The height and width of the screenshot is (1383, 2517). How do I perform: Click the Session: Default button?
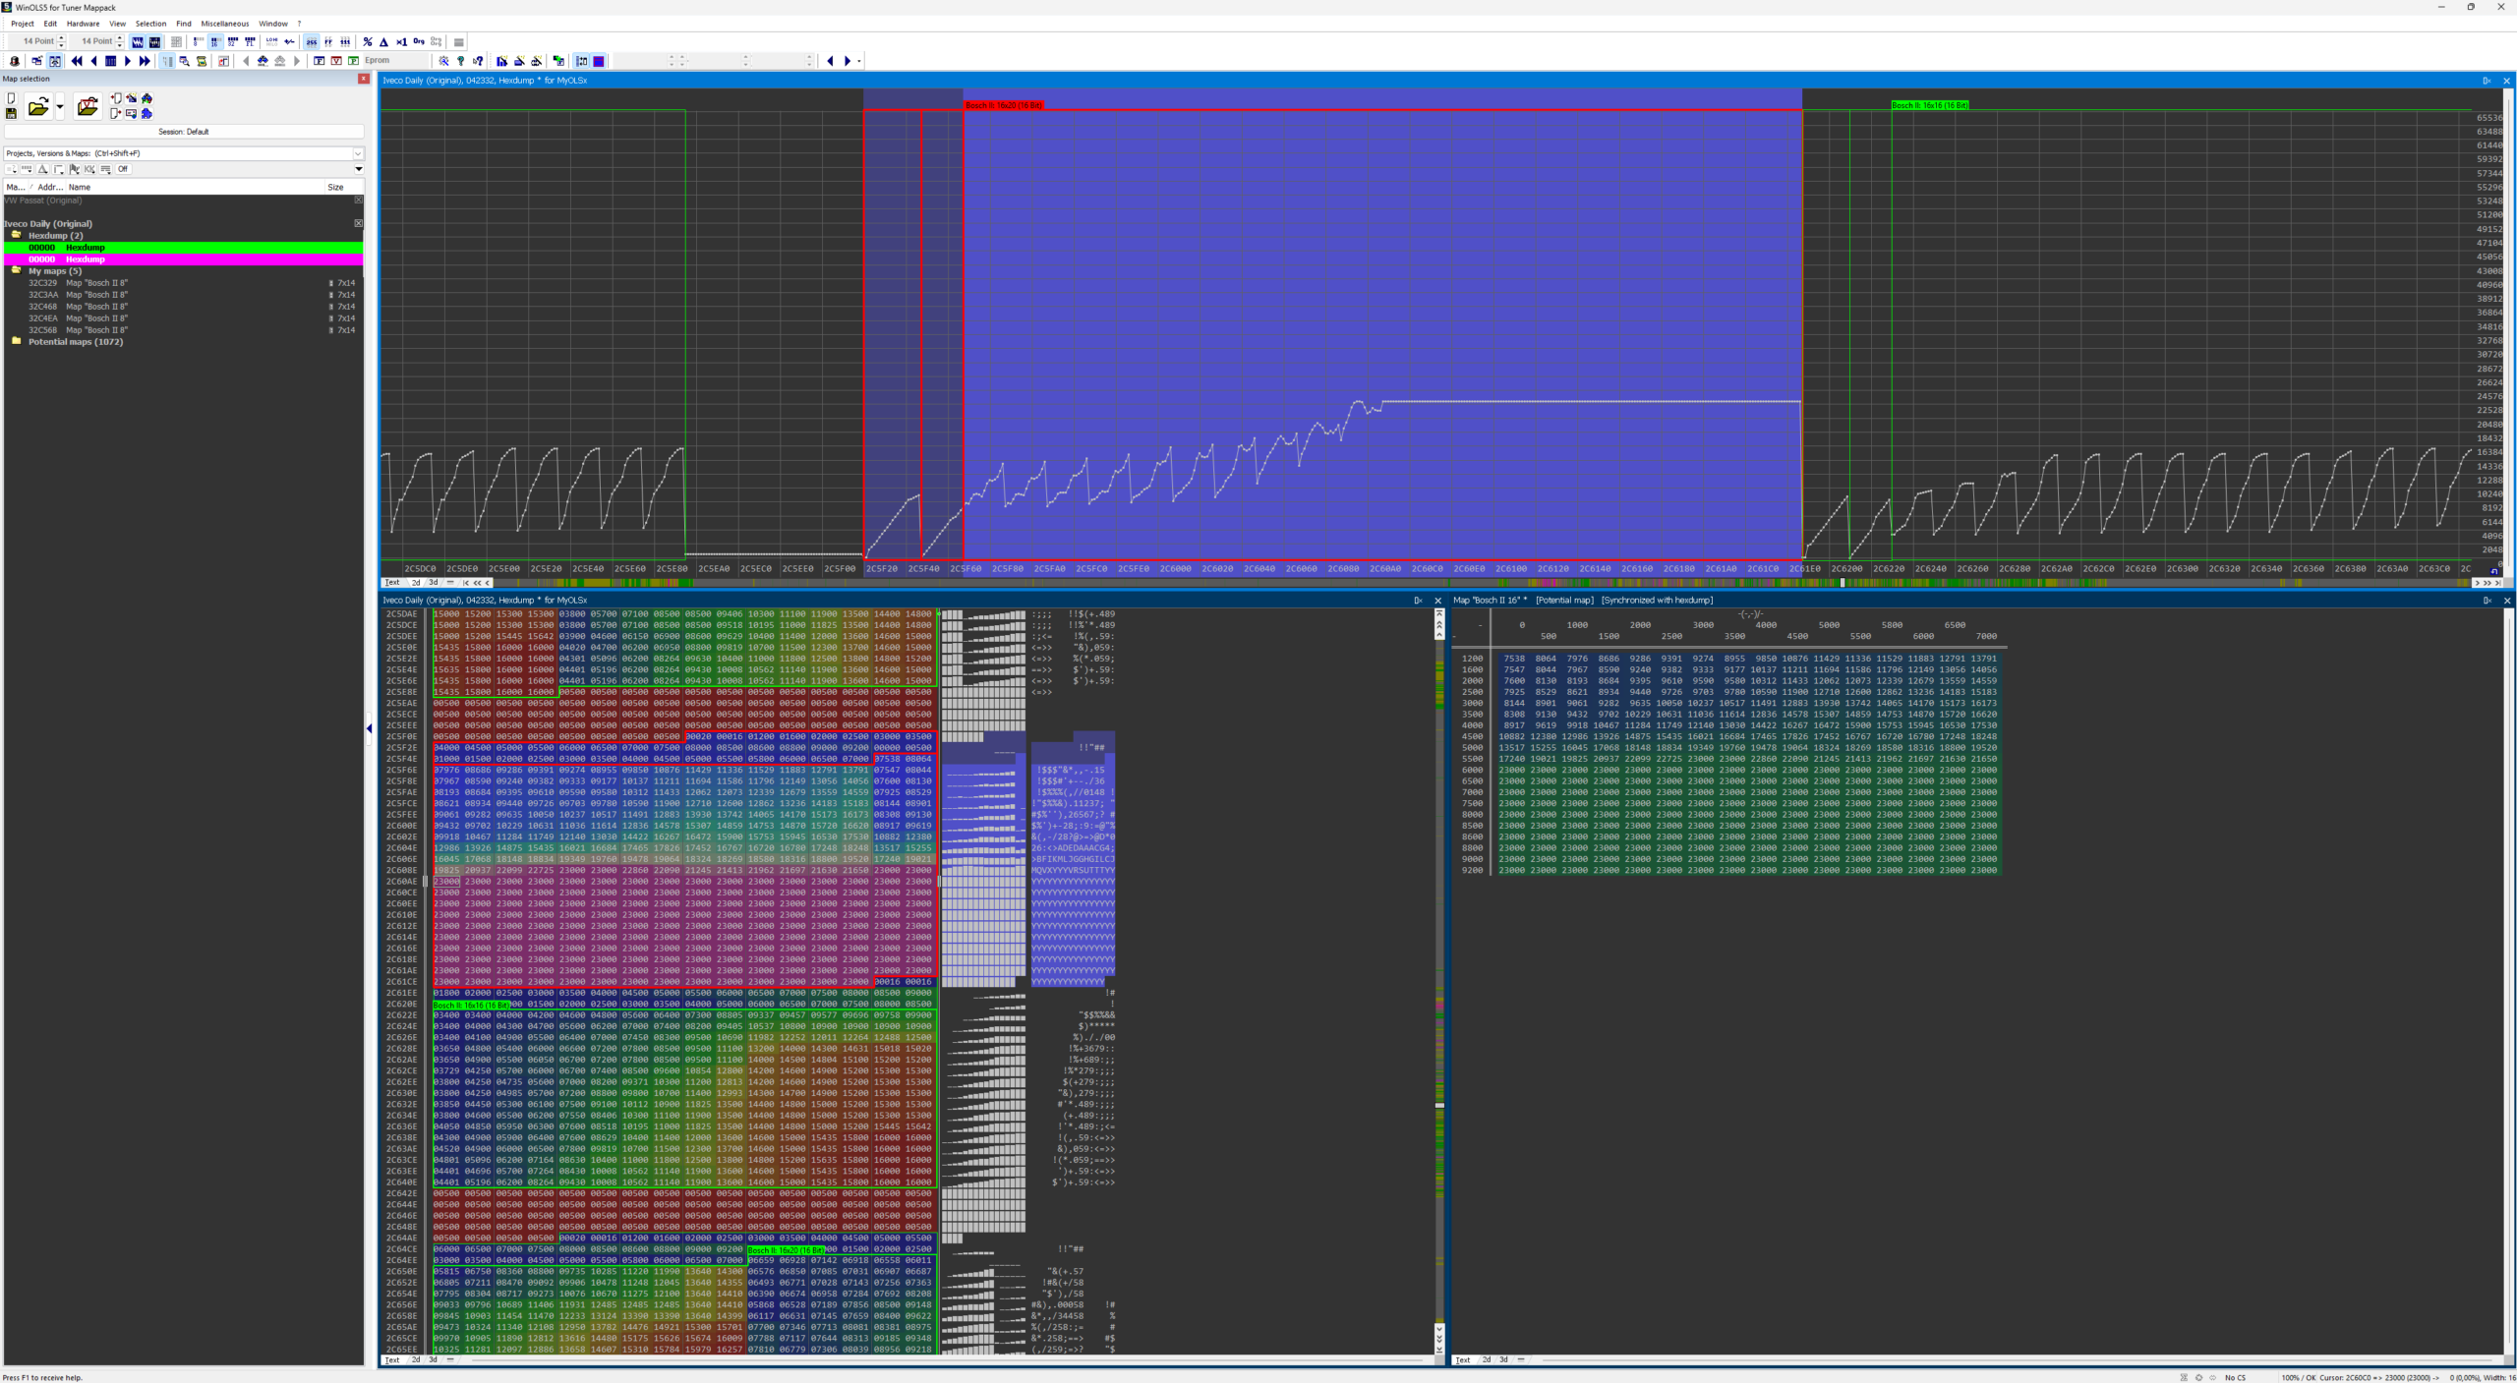coord(183,132)
